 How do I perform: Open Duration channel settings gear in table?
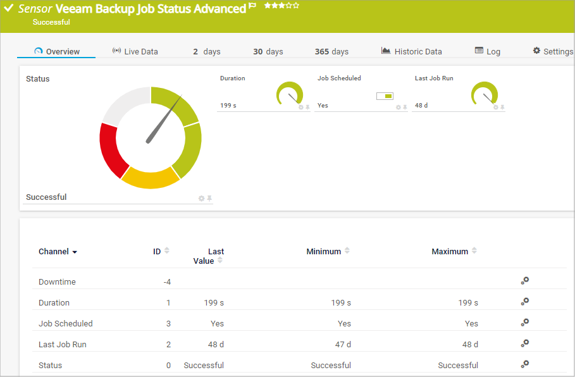pos(524,302)
